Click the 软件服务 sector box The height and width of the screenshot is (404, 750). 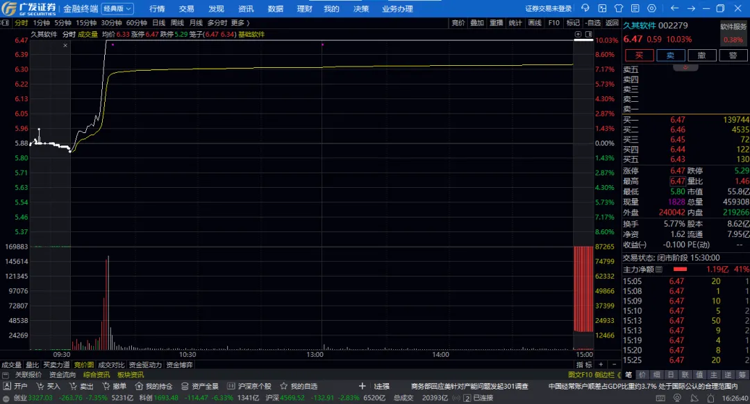coord(733,33)
